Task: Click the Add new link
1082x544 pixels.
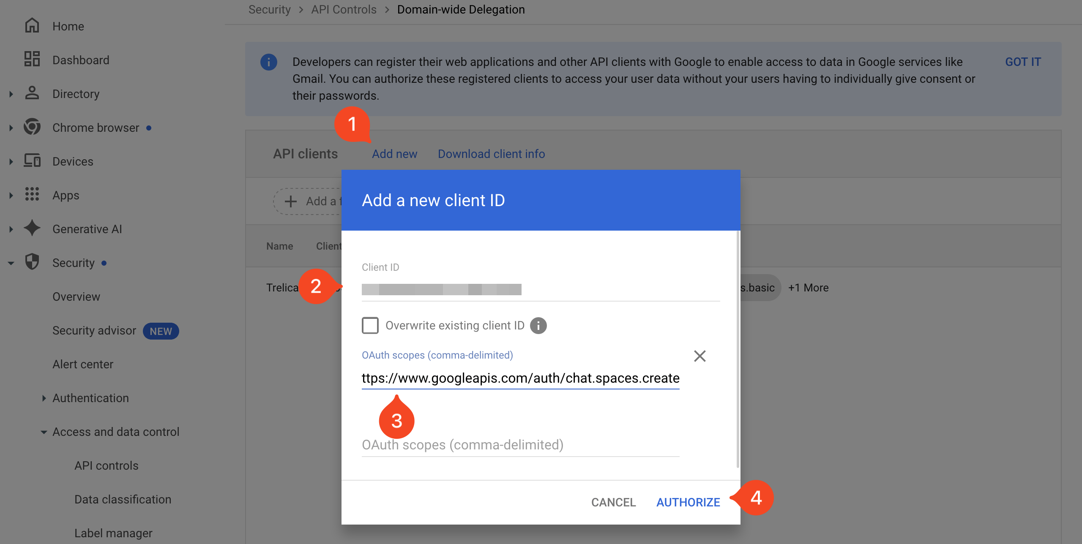Action: (394, 154)
